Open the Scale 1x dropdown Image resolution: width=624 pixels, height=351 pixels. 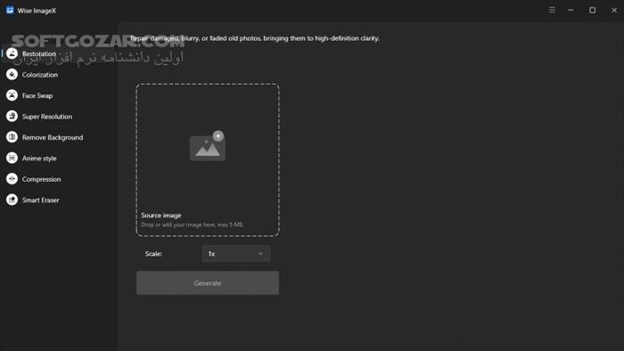click(x=236, y=254)
